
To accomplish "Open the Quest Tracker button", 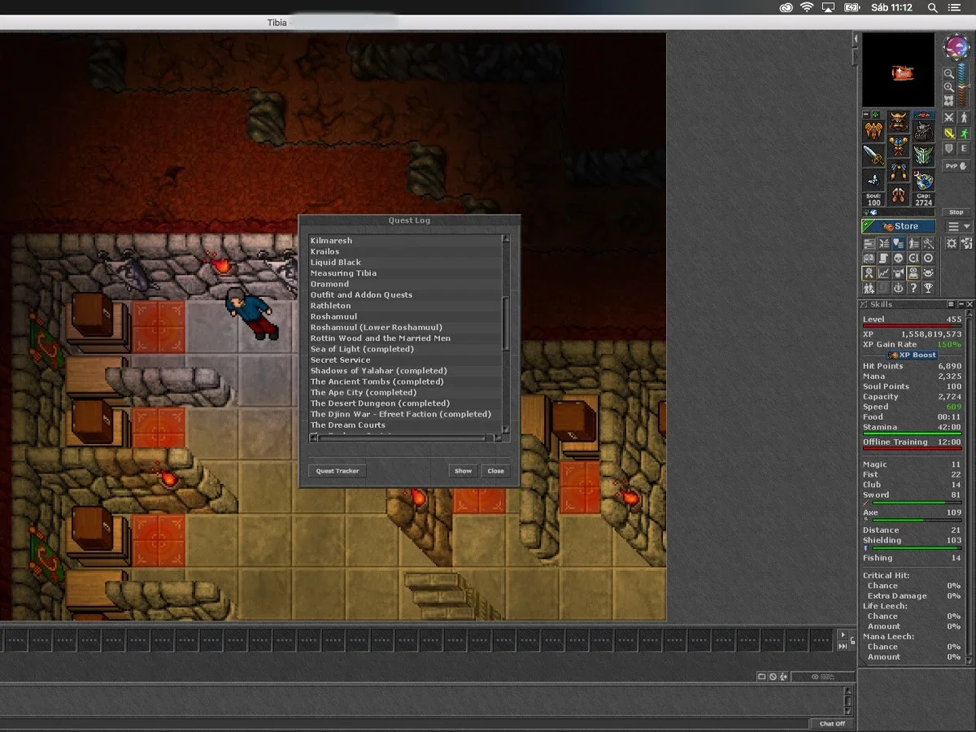I will point(338,471).
